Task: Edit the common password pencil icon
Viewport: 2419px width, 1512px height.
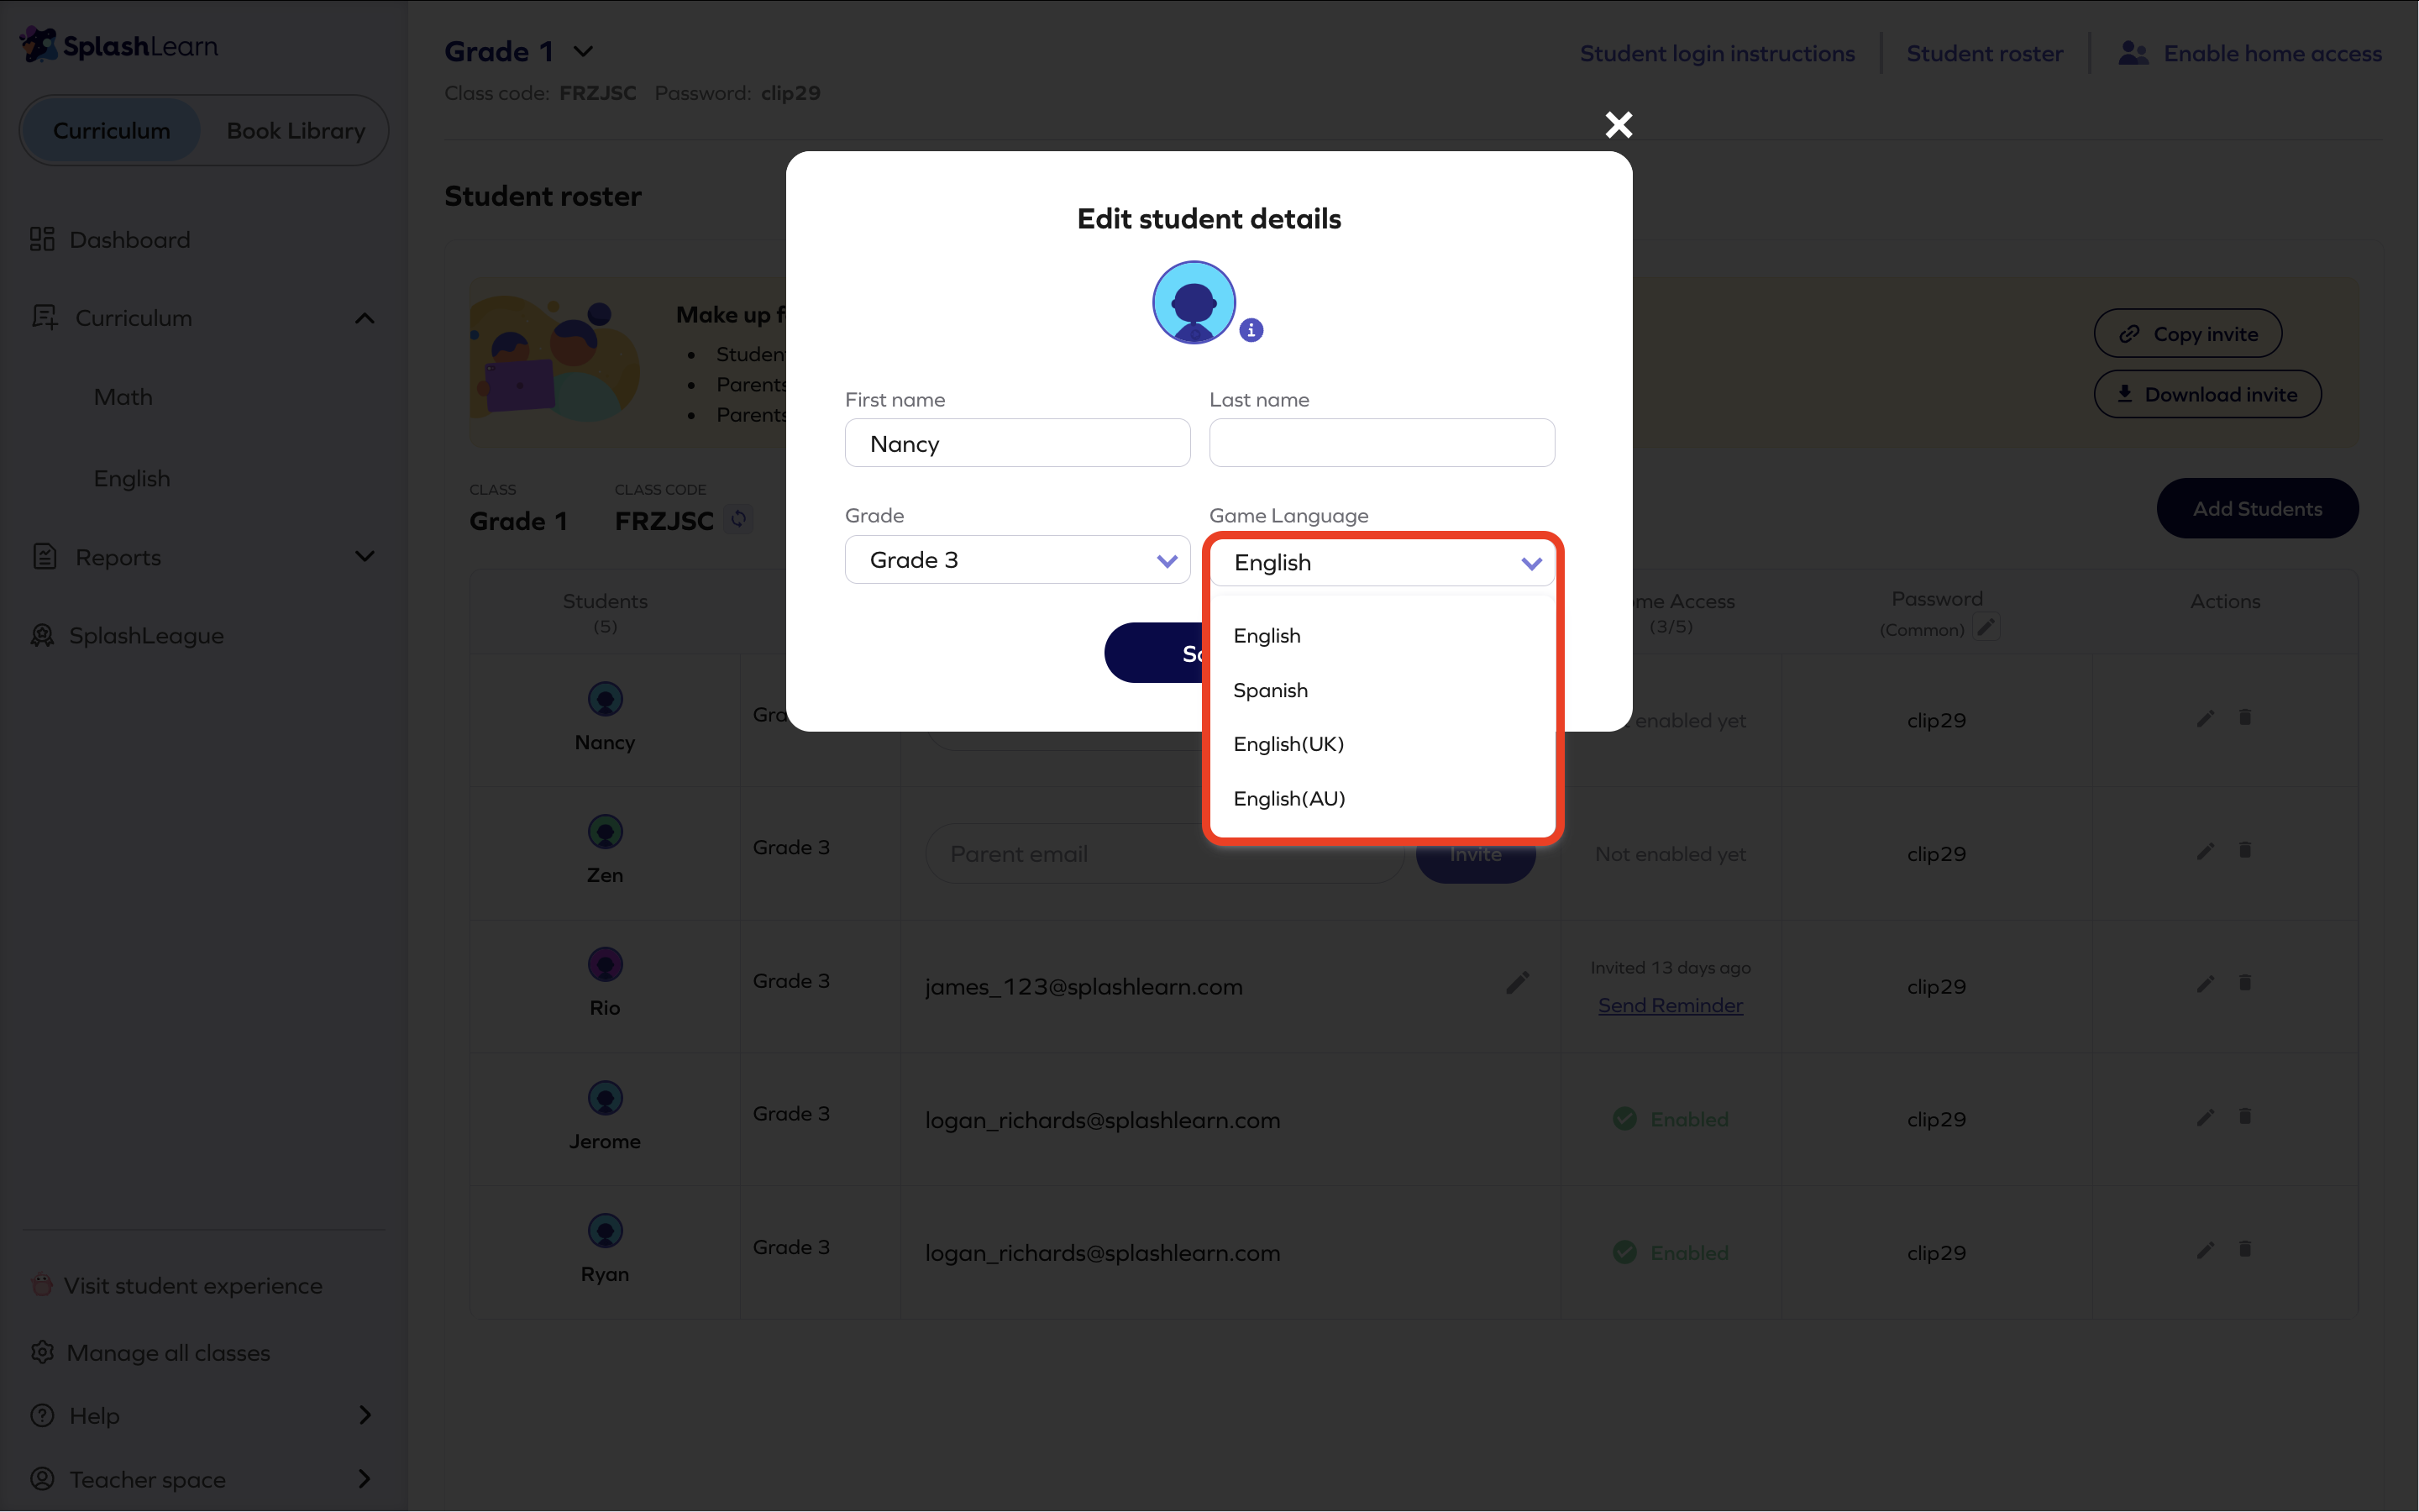Action: [1986, 628]
